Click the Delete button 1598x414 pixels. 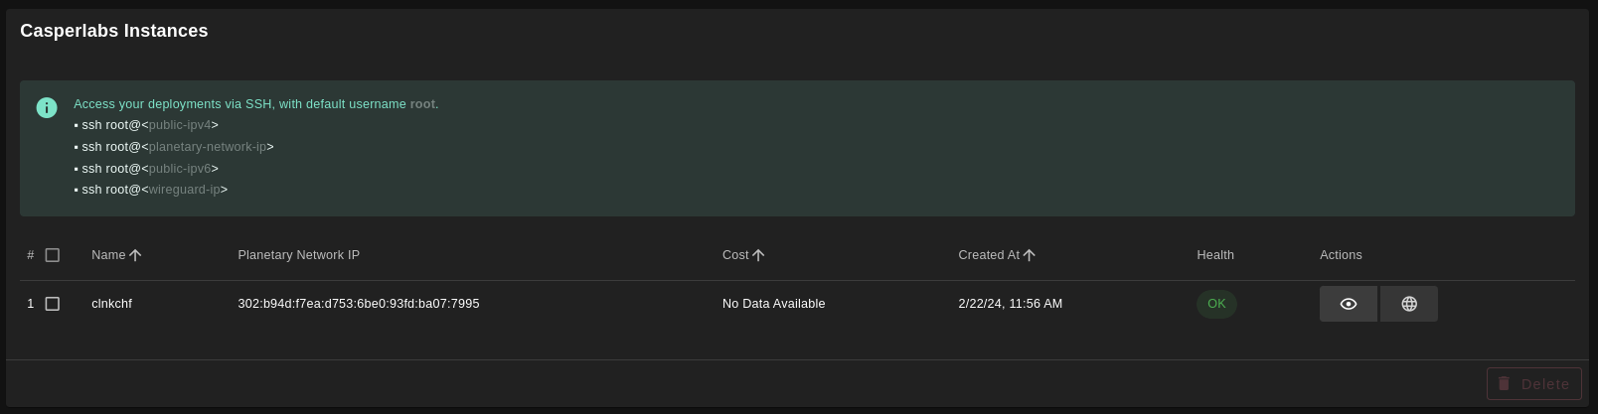[1533, 383]
